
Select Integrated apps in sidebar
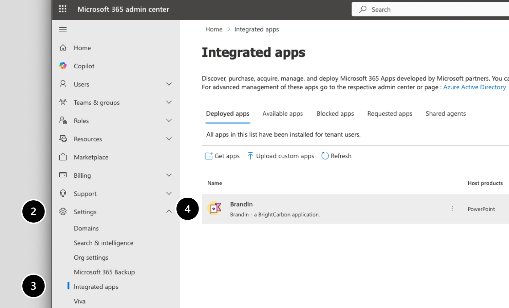pos(96,287)
